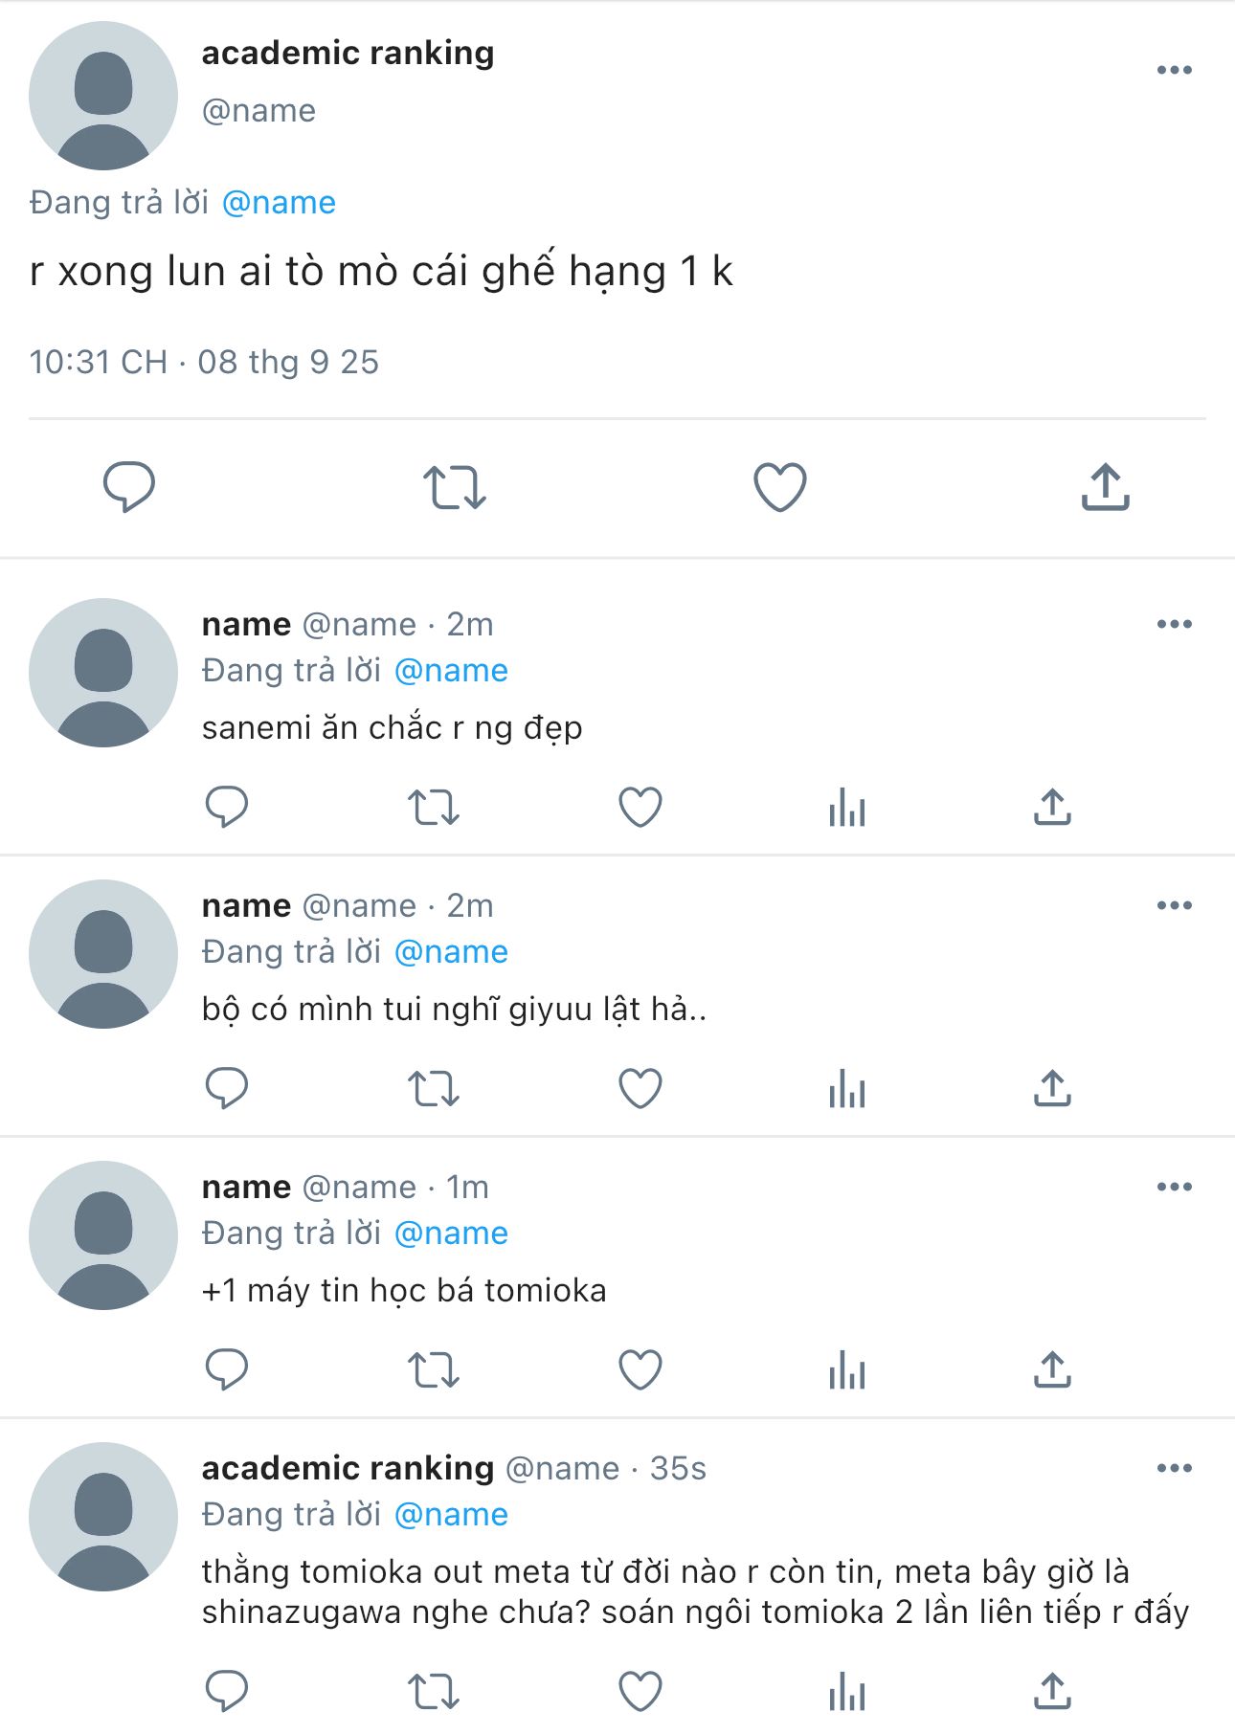Retweet the "giyuu lật" reply
1235x1734 pixels.
434,1088
